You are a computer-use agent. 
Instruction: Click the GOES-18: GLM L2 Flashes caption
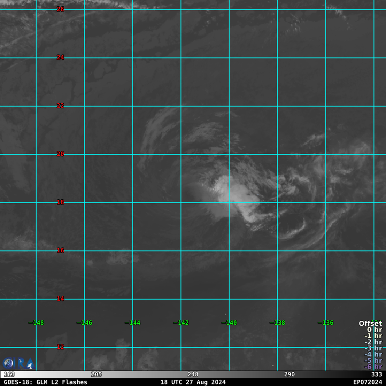pos(45,382)
